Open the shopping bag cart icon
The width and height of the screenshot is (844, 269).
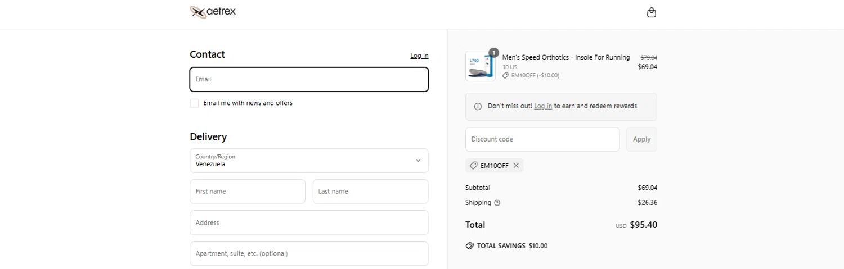pos(651,12)
